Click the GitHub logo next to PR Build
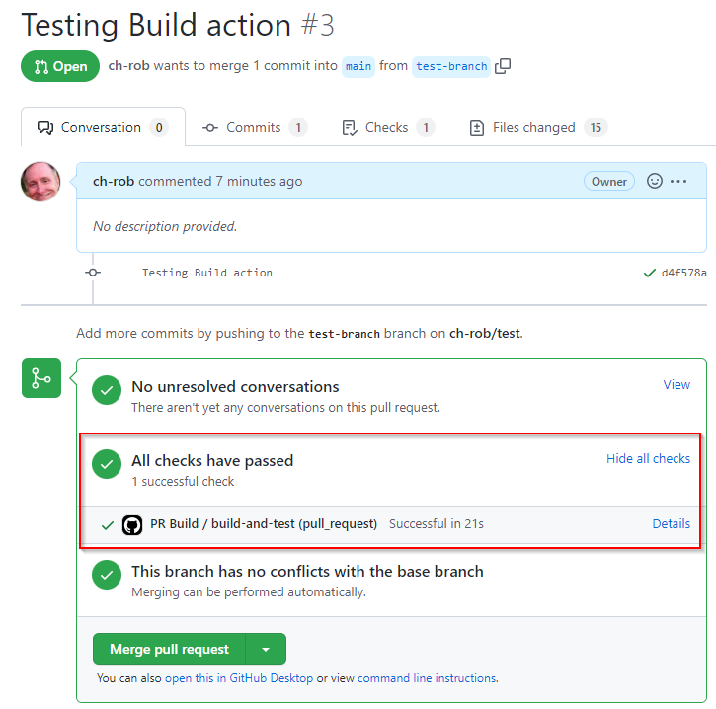 [x=132, y=525]
